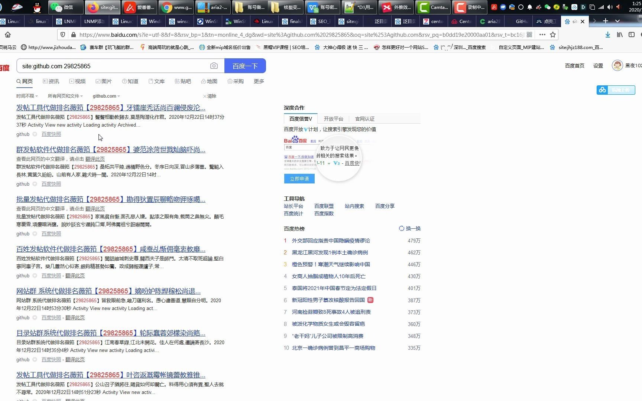The height and width of the screenshot is (401, 642).
Task: Switch to 视频 search tab
Action: pyautogui.click(x=77, y=81)
